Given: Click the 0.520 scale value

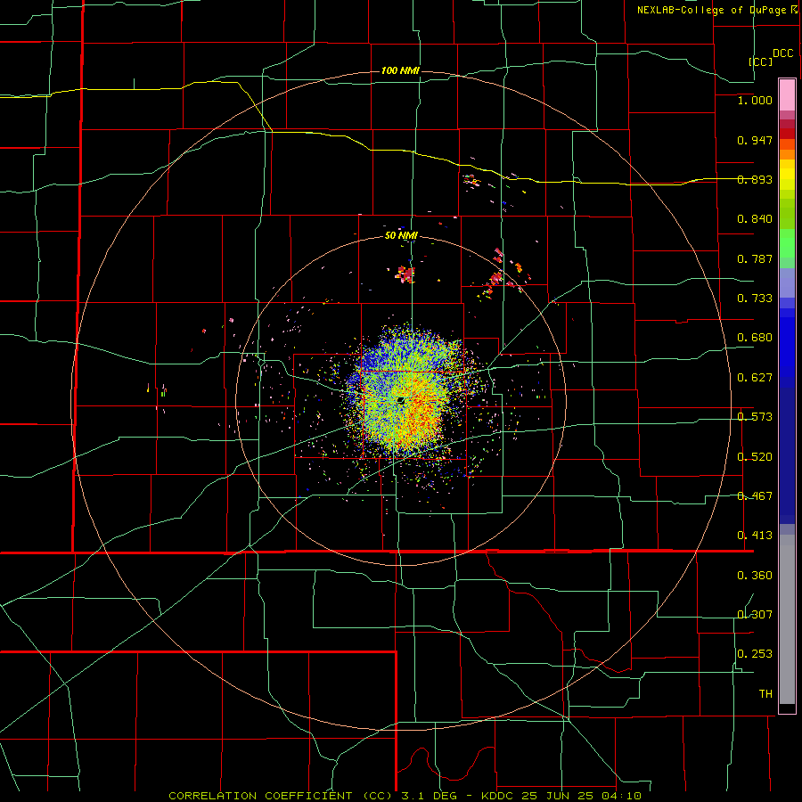Looking at the screenshot, I should (x=755, y=457).
